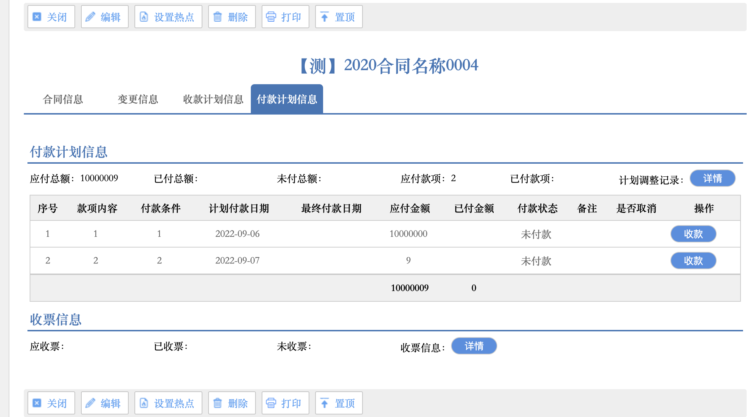Click the bottom 设置热点 button
This screenshot has width=751, height=417.
pyautogui.click(x=168, y=403)
